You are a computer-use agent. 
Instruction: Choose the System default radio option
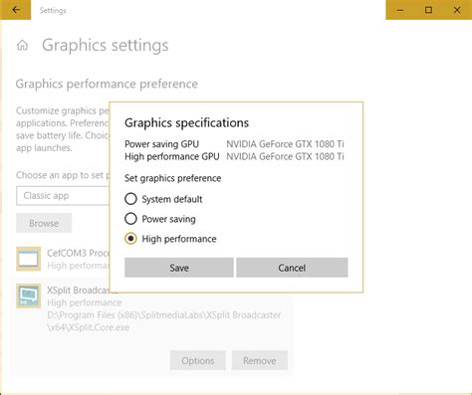[130, 199]
